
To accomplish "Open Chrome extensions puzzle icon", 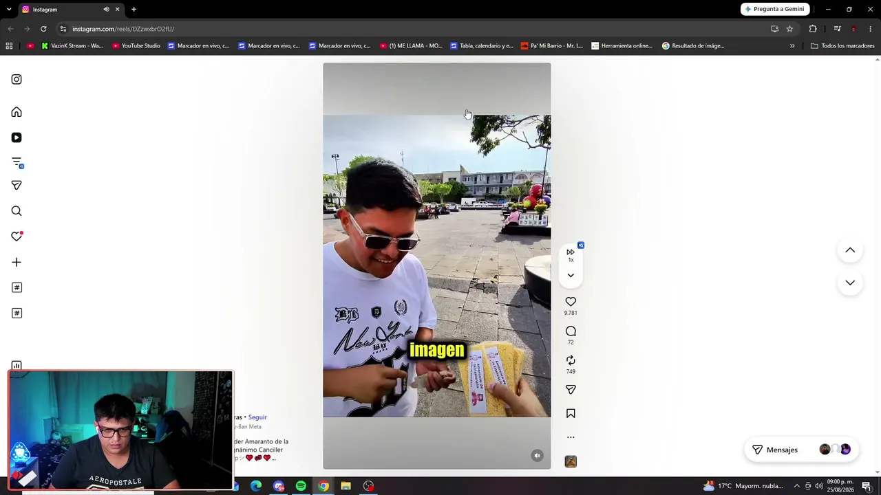I will 813,29.
